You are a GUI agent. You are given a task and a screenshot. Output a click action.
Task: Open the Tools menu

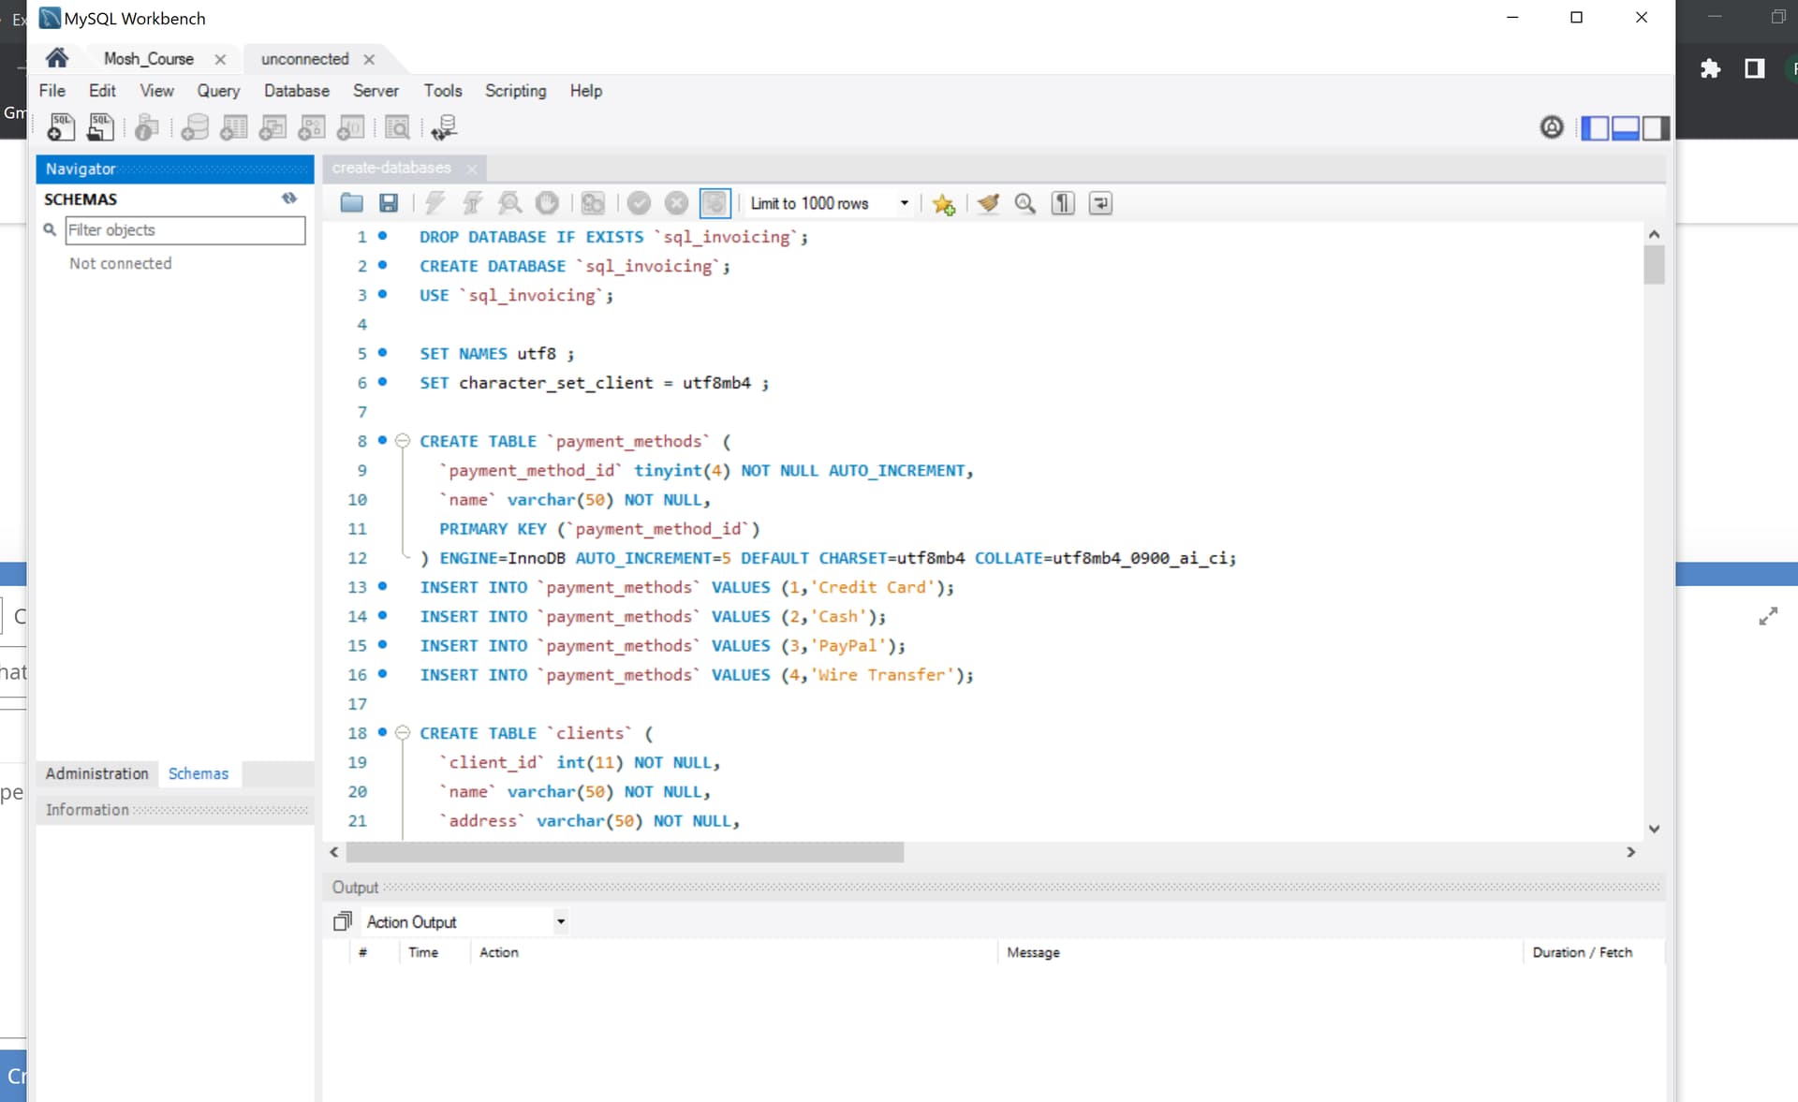click(443, 90)
